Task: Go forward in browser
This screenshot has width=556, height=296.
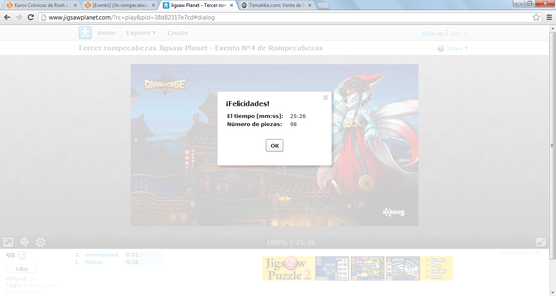Action: click(x=19, y=17)
